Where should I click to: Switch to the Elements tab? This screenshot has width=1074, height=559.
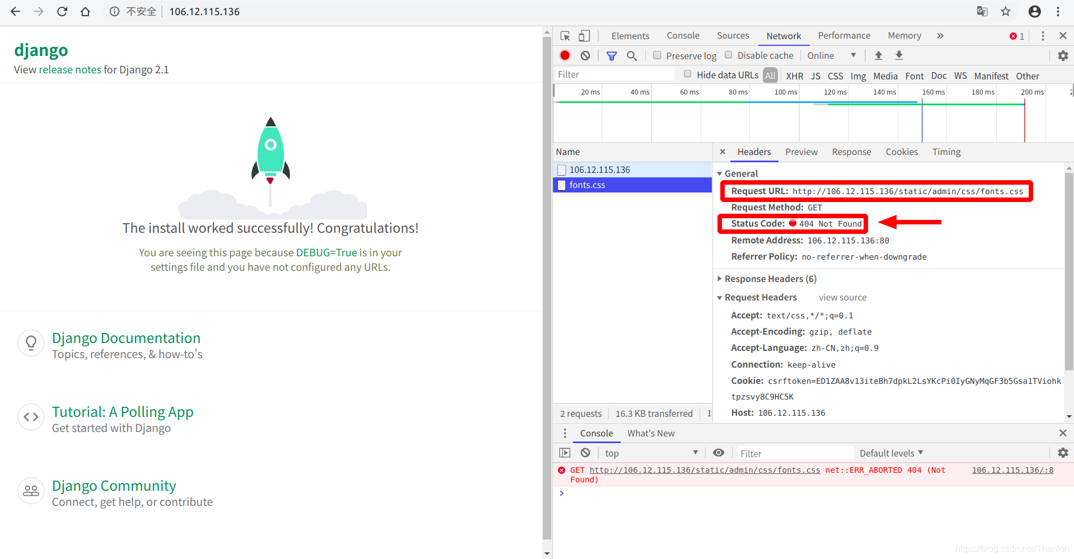(x=630, y=36)
